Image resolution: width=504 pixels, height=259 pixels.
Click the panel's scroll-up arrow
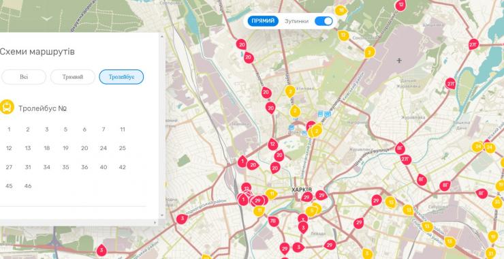(162, 36)
